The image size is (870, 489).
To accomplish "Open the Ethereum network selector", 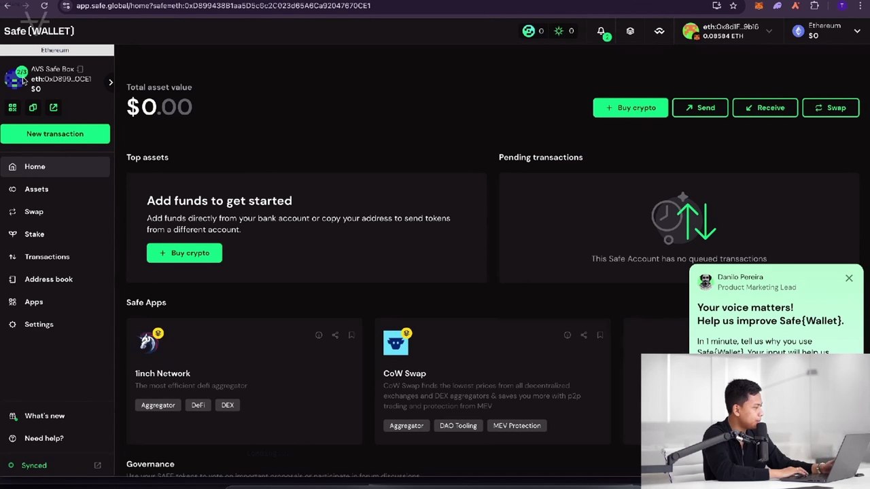I will (826, 31).
